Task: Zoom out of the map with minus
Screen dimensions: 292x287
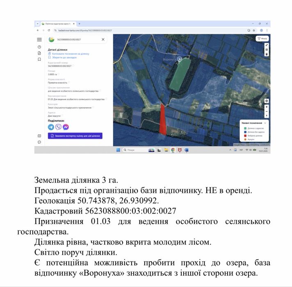Action: [x=267, y=111]
